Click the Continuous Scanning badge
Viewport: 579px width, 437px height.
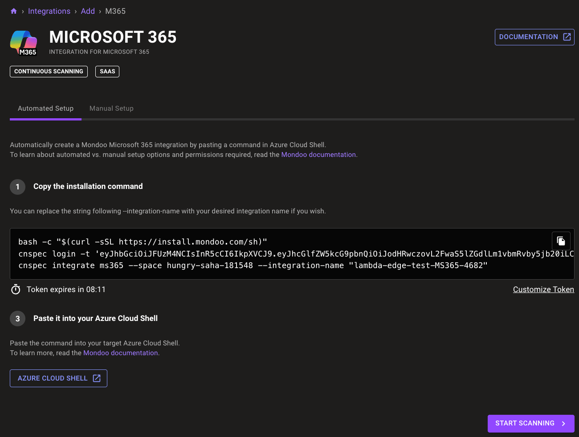[49, 71]
